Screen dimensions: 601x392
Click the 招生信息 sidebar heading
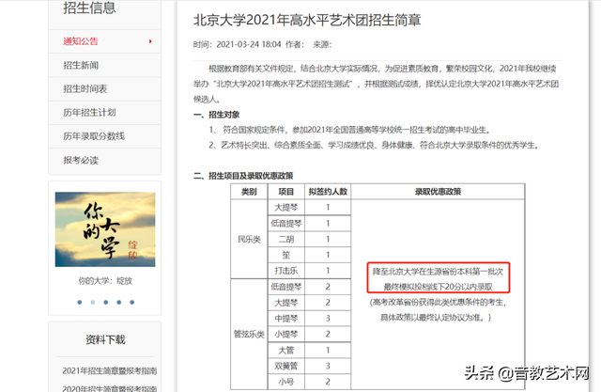point(89,8)
